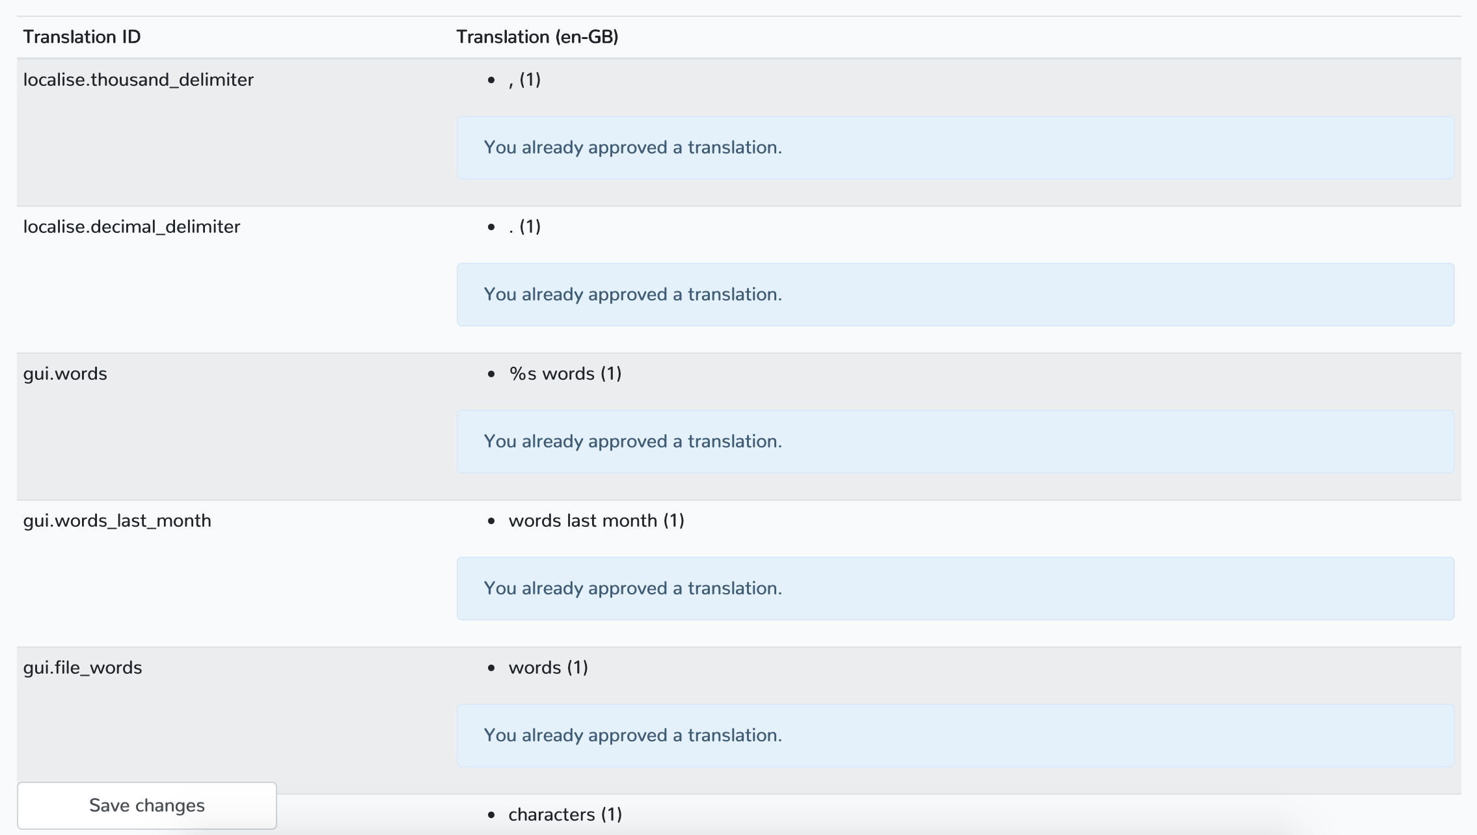Select the localise.thousand_delimiter translation ID
The height and width of the screenshot is (835, 1477).
[138, 80]
